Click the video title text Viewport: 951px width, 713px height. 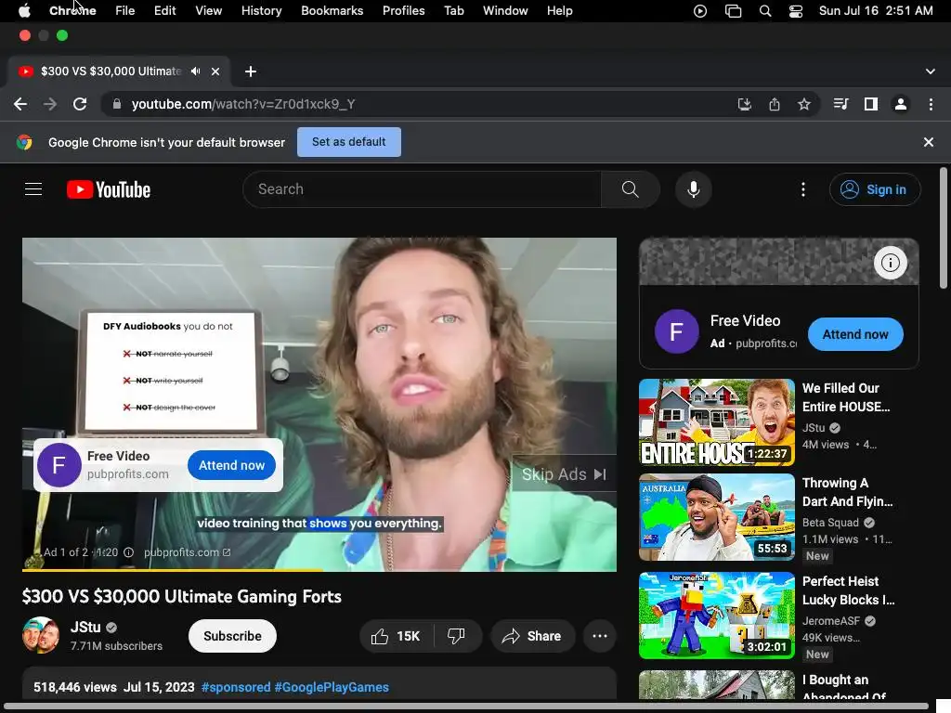coord(182,597)
